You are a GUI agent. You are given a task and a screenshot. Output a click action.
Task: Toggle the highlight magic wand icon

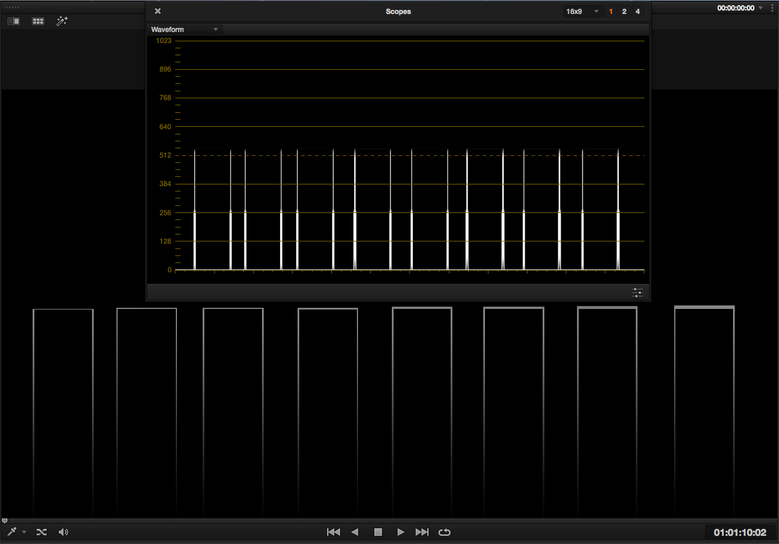[x=62, y=21]
